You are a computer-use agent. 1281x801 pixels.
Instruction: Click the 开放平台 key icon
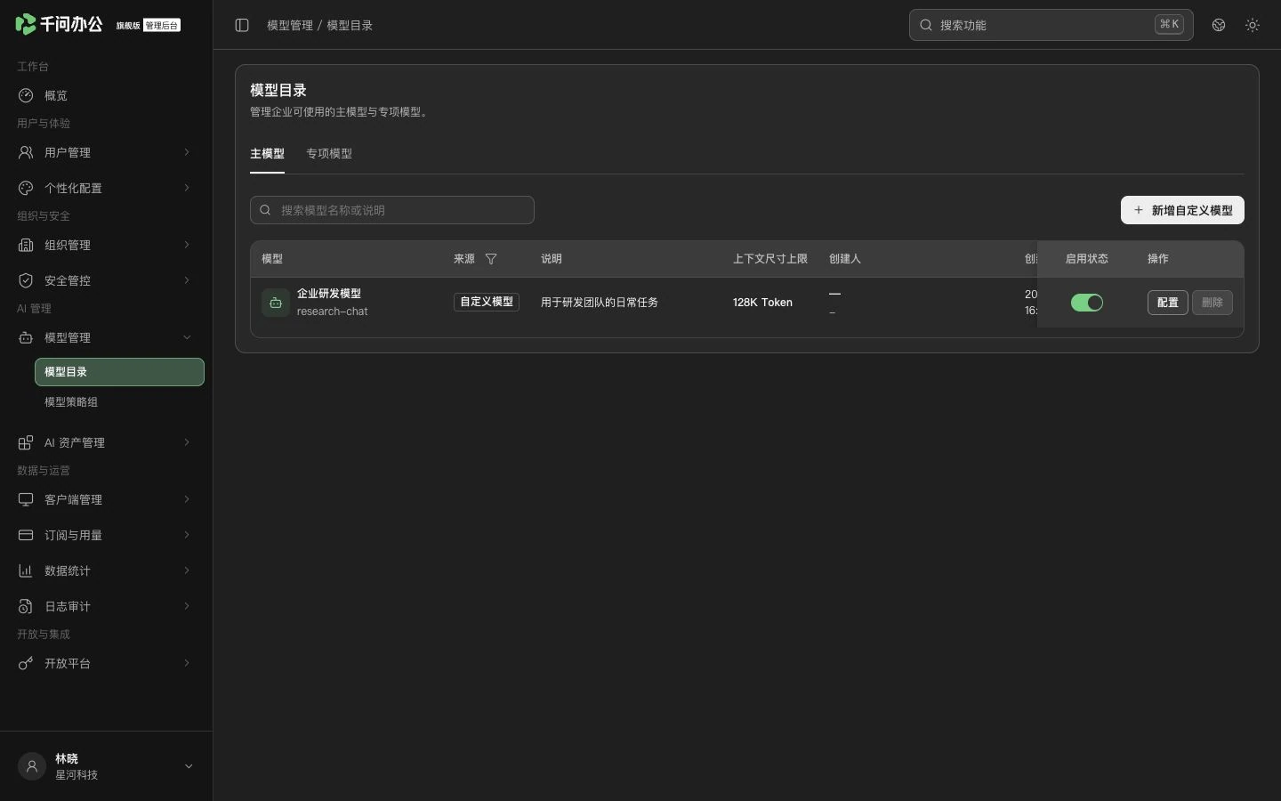(x=26, y=663)
